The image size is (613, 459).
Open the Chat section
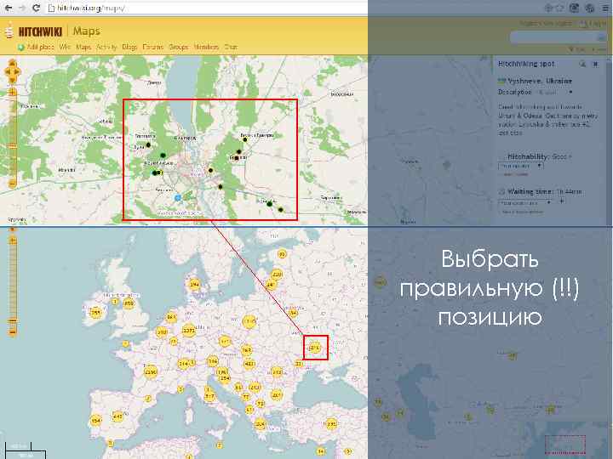[x=231, y=47]
